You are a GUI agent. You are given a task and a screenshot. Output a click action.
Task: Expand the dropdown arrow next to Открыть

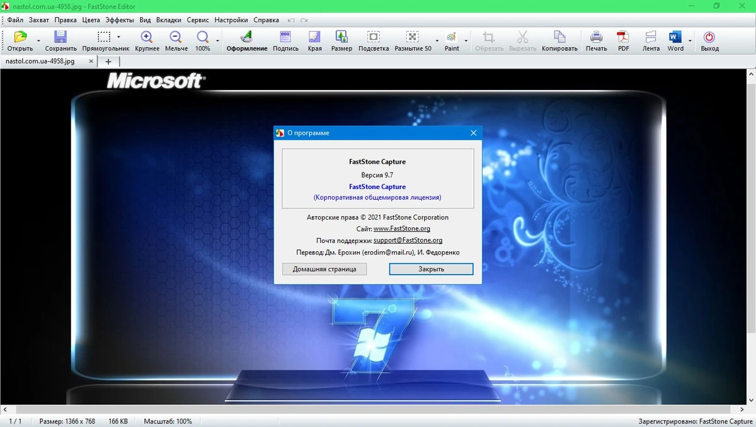(38, 41)
